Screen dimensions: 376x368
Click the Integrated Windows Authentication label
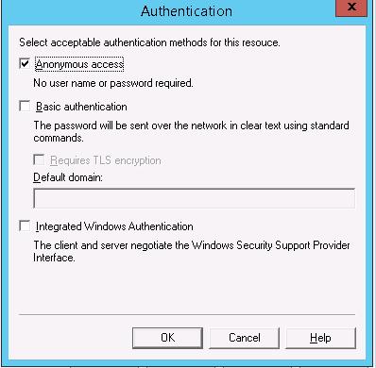tap(114, 226)
